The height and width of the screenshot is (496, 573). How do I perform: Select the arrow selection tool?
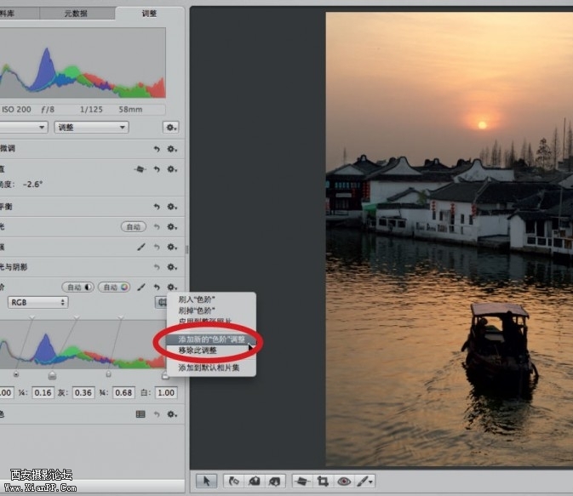tap(205, 481)
